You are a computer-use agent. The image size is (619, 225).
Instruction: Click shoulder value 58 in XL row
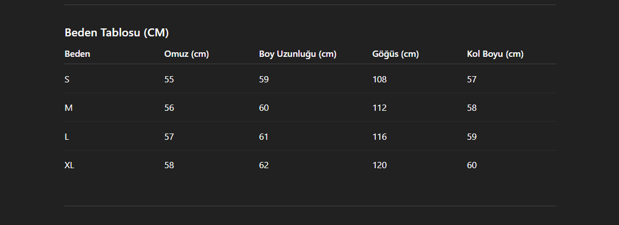(169, 165)
